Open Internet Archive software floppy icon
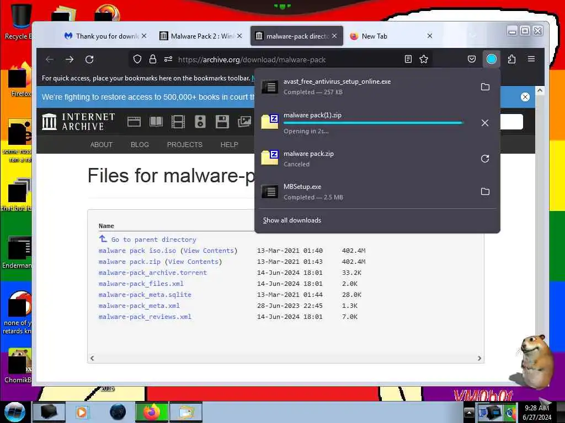 point(222,122)
